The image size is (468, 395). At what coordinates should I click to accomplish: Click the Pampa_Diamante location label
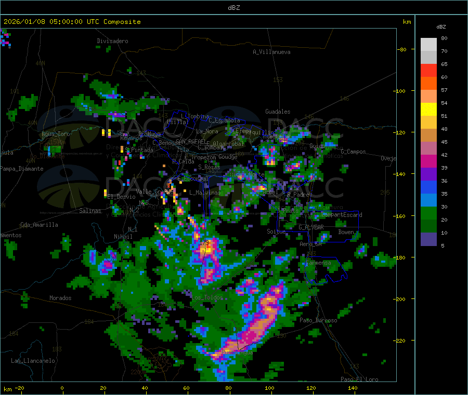pyautogui.click(x=22, y=169)
